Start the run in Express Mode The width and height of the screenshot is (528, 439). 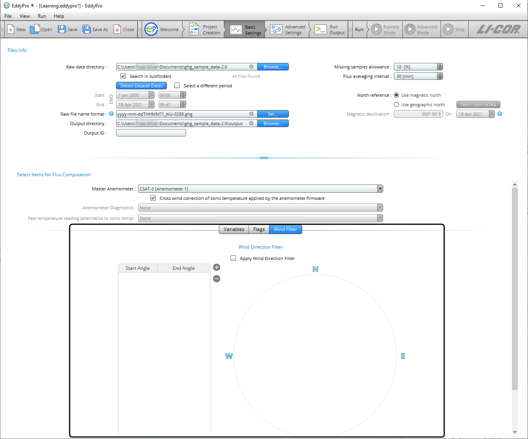tap(385, 30)
